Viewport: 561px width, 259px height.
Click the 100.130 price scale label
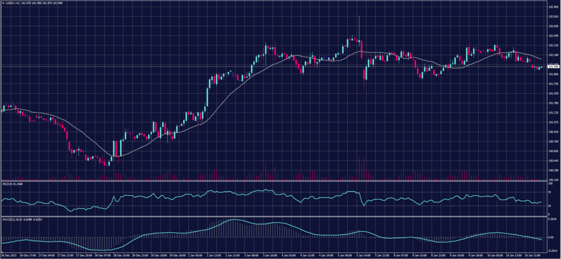coord(553,180)
